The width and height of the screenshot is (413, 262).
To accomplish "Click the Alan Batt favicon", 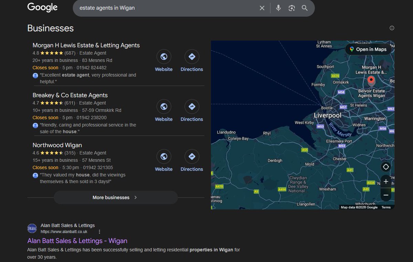I will 32,228.
